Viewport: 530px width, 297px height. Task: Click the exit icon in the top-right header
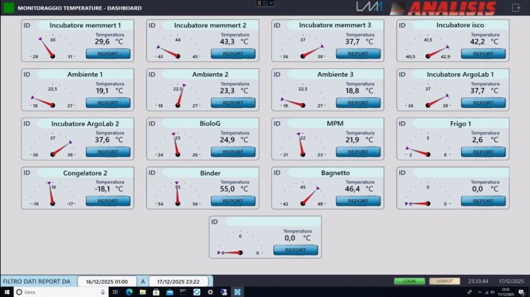tap(515, 8)
